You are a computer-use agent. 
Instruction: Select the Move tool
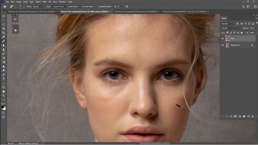point(4,16)
